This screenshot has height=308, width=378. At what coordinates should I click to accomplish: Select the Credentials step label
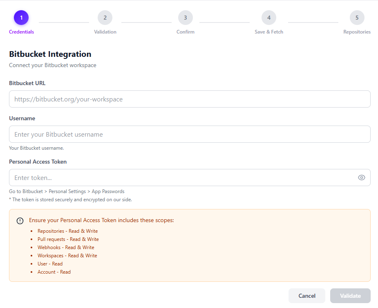(x=21, y=31)
